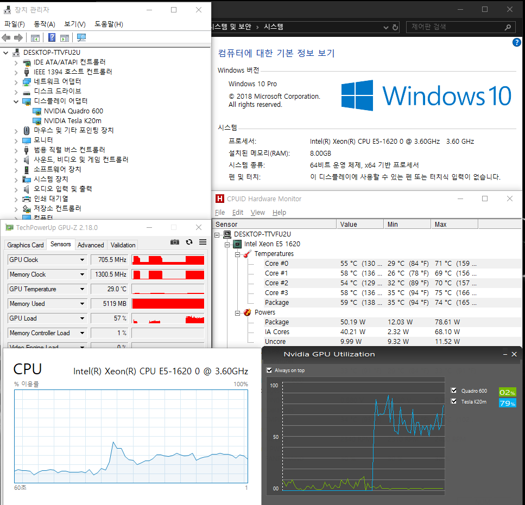Click the Powers flame icon in HWMonitor
The width and height of the screenshot is (525, 505).
247,312
